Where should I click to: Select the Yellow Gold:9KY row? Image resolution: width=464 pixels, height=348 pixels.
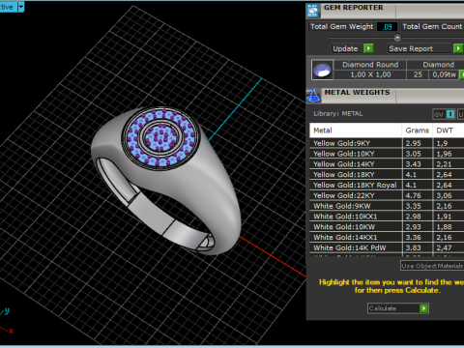click(x=387, y=143)
